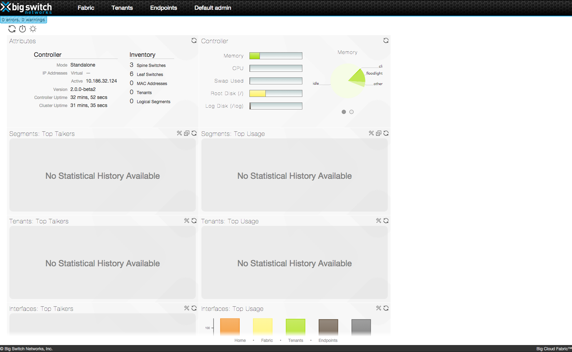Click the Standalone mode value
This screenshot has height=352, width=572.
[x=83, y=65]
